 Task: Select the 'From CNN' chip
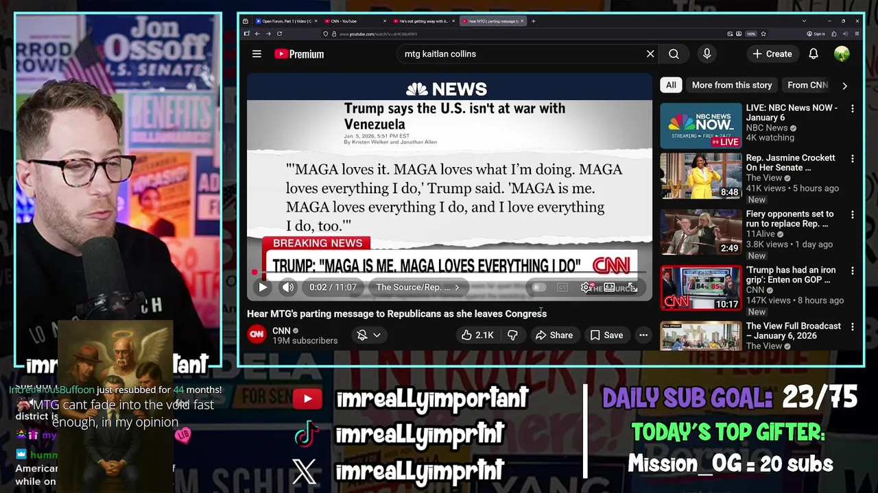(x=807, y=85)
